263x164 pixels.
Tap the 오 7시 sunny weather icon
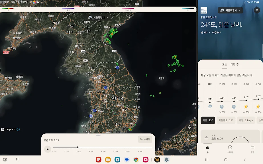[x=246, y=106]
